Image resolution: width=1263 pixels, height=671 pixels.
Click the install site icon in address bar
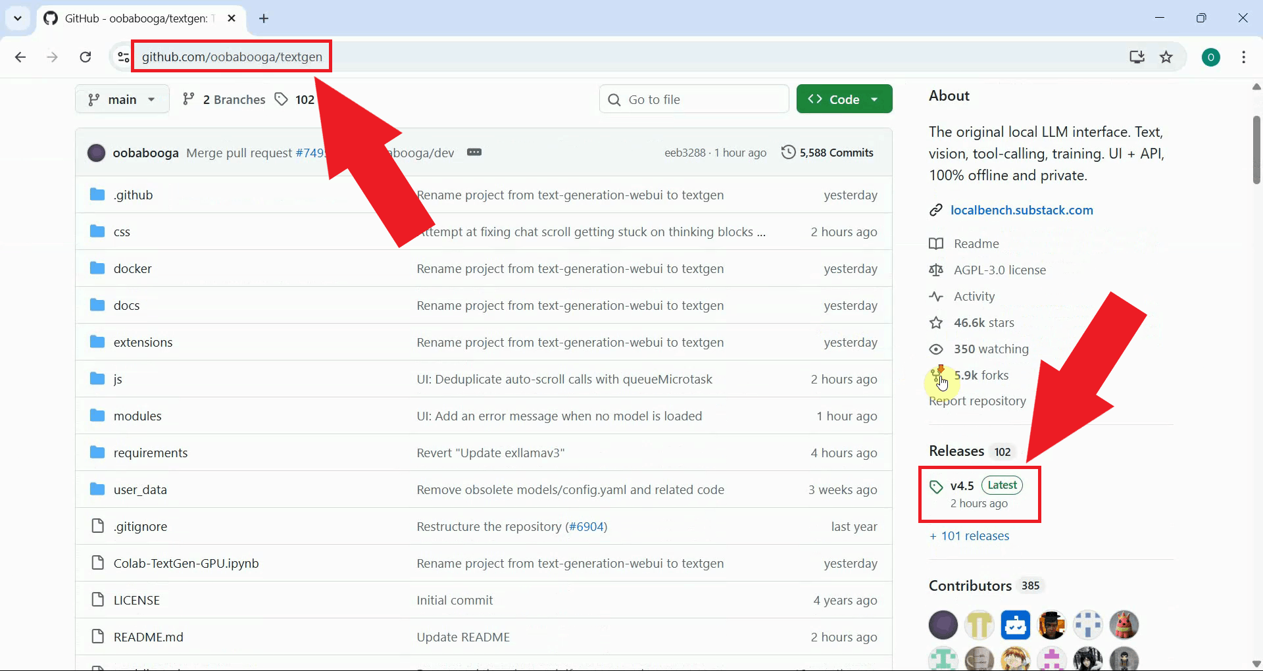[x=1137, y=57]
